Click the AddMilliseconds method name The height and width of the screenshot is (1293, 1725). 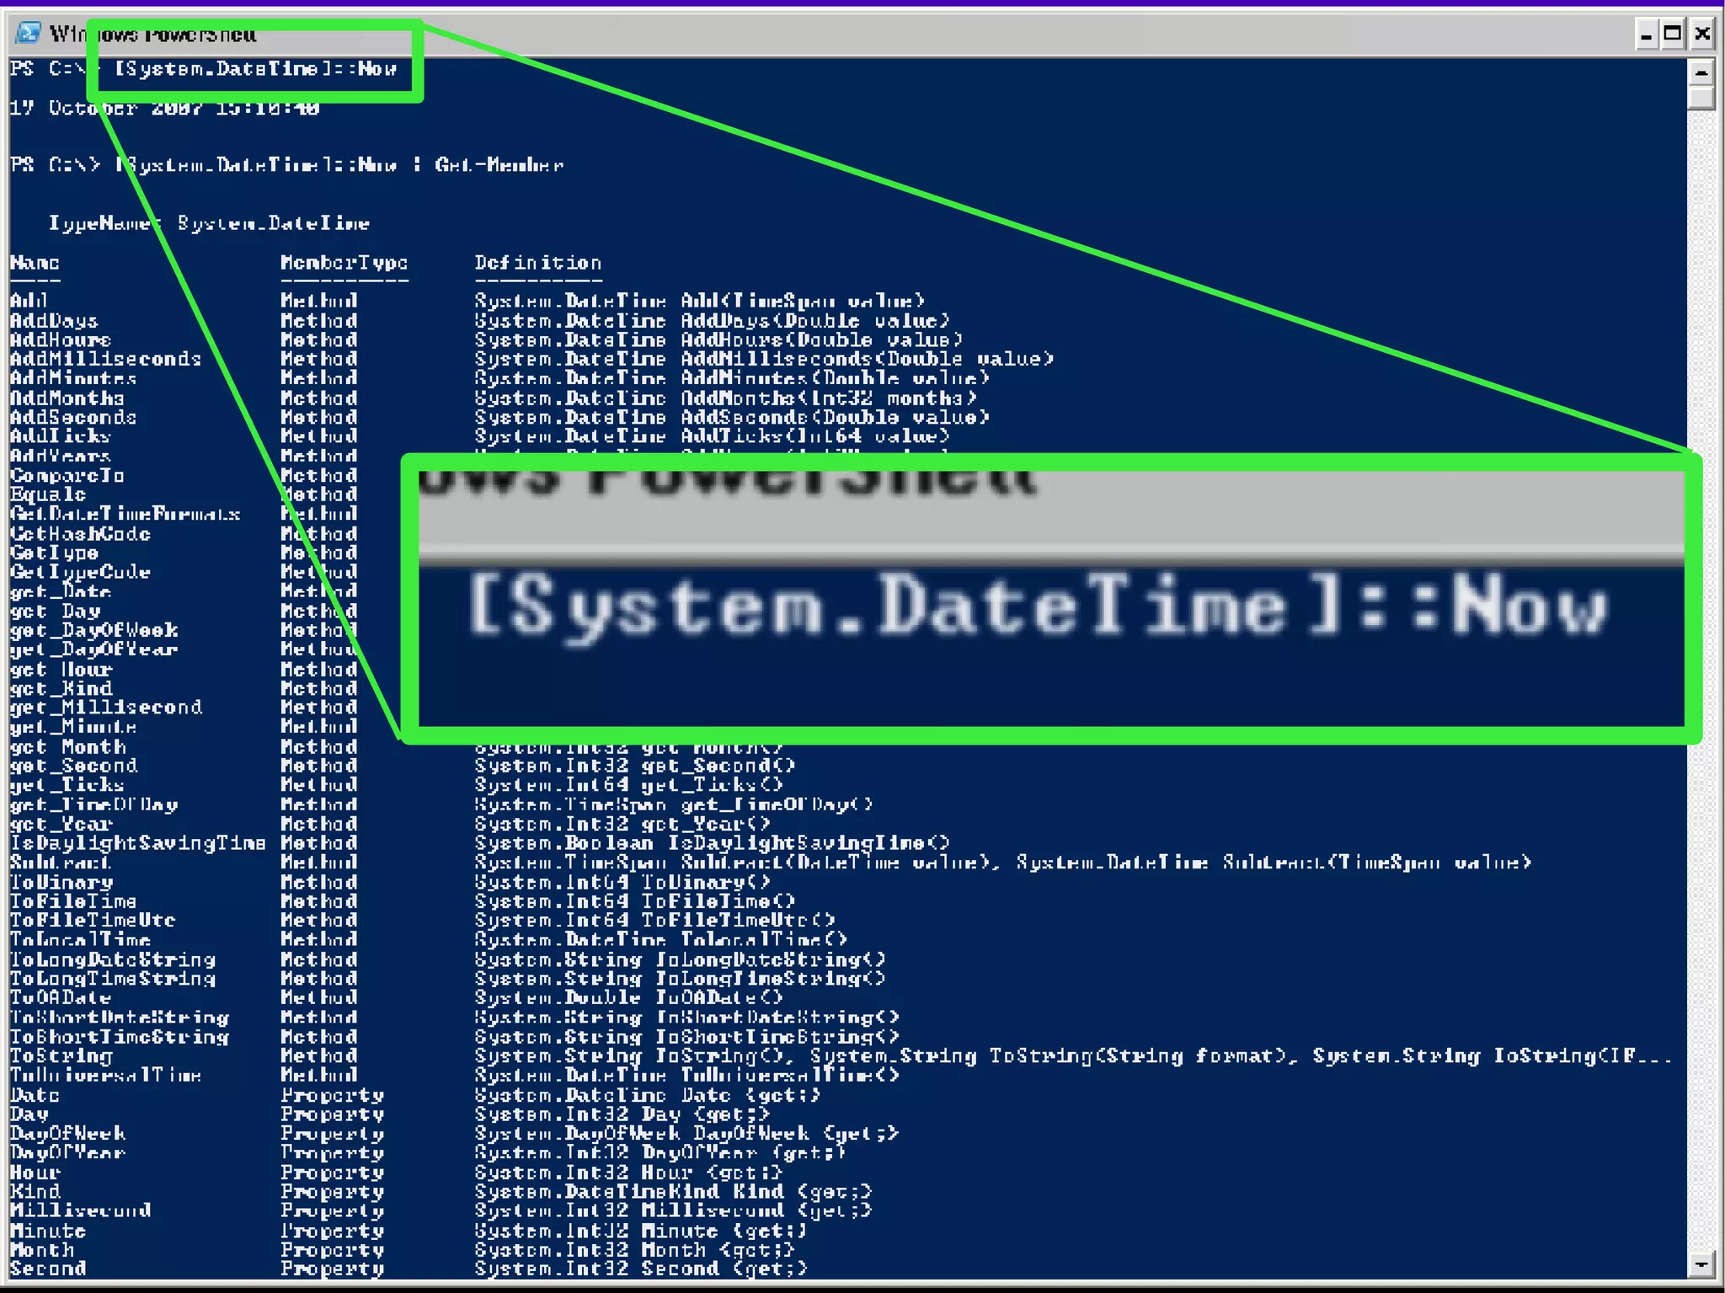[x=106, y=359]
